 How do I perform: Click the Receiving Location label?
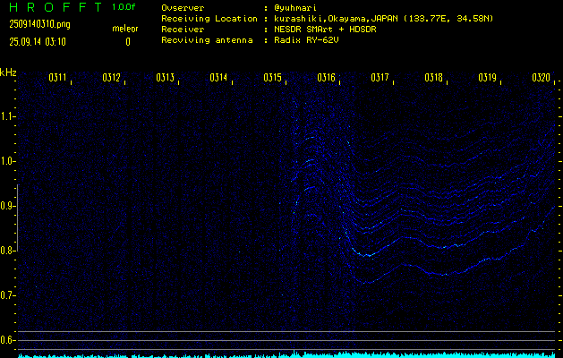209,19
